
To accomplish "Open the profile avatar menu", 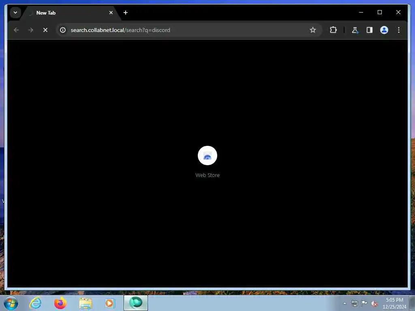I will (384, 30).
